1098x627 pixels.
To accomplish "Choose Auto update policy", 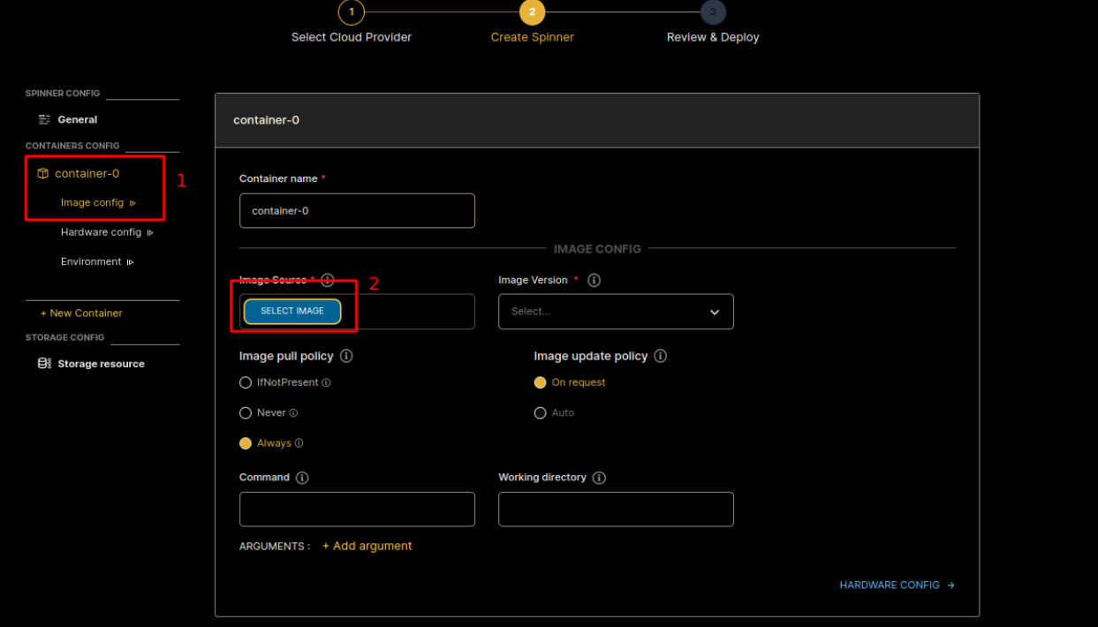I will [541, 413].
